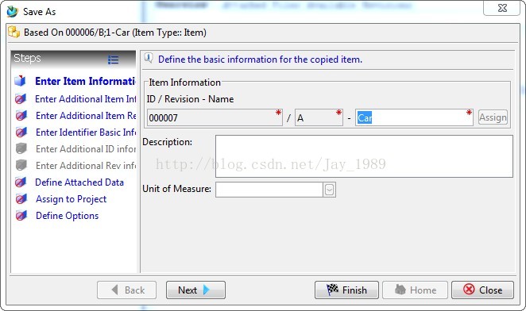Click the Name field containing Car

tap(414, 117)
